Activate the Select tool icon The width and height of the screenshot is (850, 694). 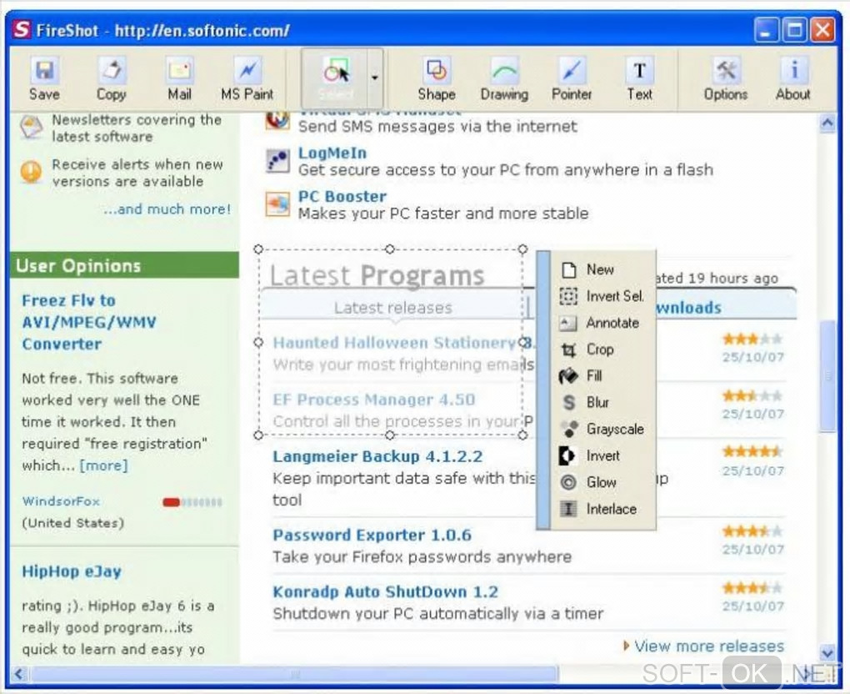[x=336, y=78]
